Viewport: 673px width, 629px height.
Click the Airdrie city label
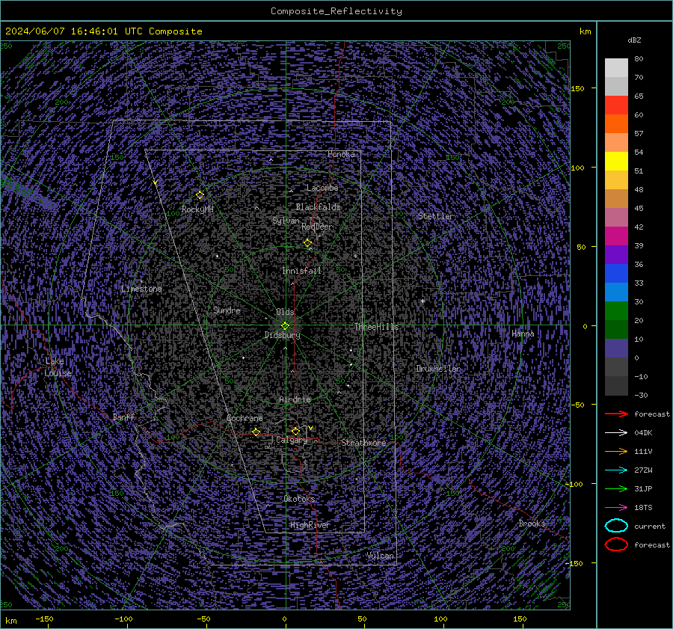click(x=295, y=399)
